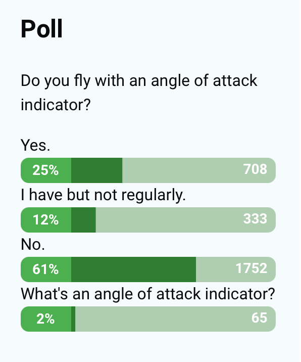Click the 25% result bar
This screenshot has height=362, width=301.
(x=148, y=170)
